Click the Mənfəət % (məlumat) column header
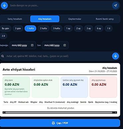 tap(55, 102)
